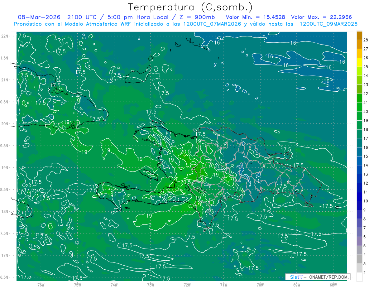
Task: Click the colorbar label "15"
Action: (x=366, y=156)
